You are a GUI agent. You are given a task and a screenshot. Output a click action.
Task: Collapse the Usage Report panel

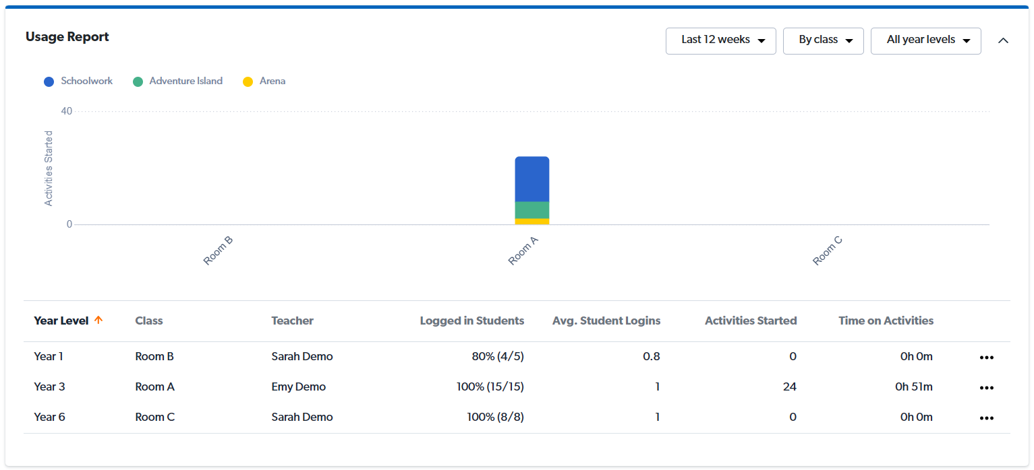click(1003, 40)
